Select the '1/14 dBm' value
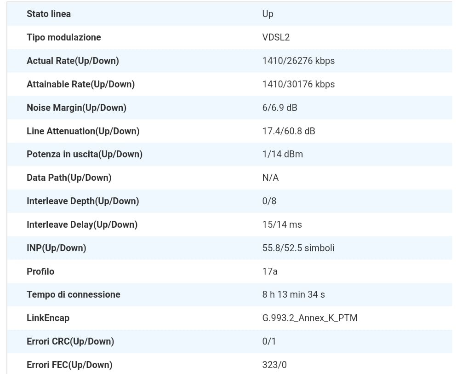The width and height of the screenshot is (462, 374). (x=283, y=154)
